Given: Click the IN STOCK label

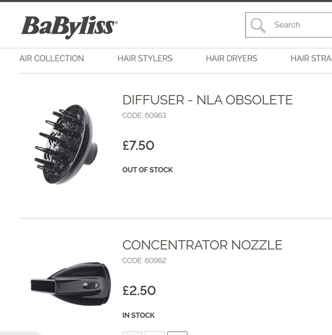Looking at the screenshot, I should coord(138,315).
